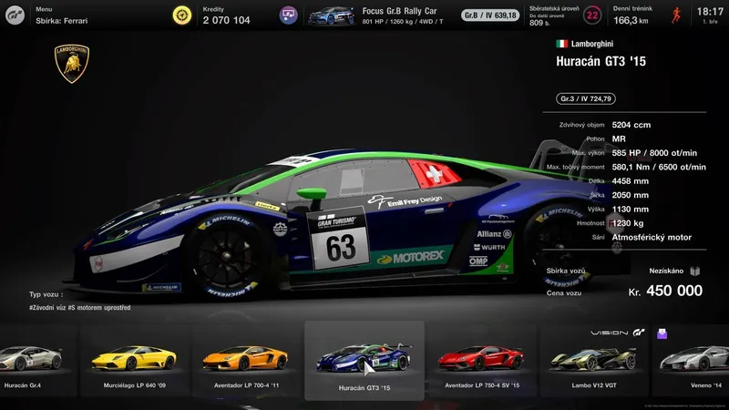Click the 2 070 104 credits value
Screen dimensions: 729x410
226,20
